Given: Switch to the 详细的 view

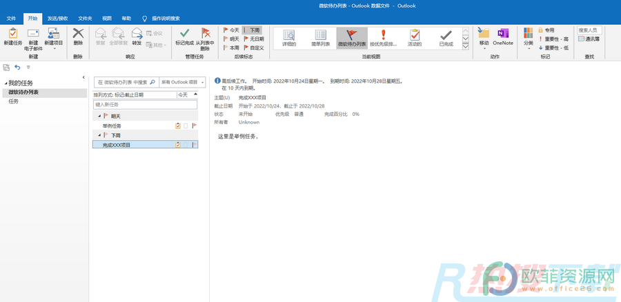Looking at the screenshot, I should coord(289,38).
